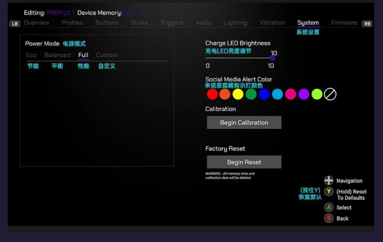Go to the Sticks tab
The width and height of the screenshot is (383, 242).
point(139,23)
